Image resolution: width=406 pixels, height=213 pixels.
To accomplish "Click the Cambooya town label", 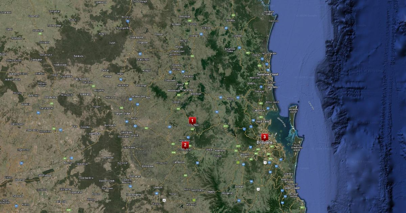I will [179, 162].
